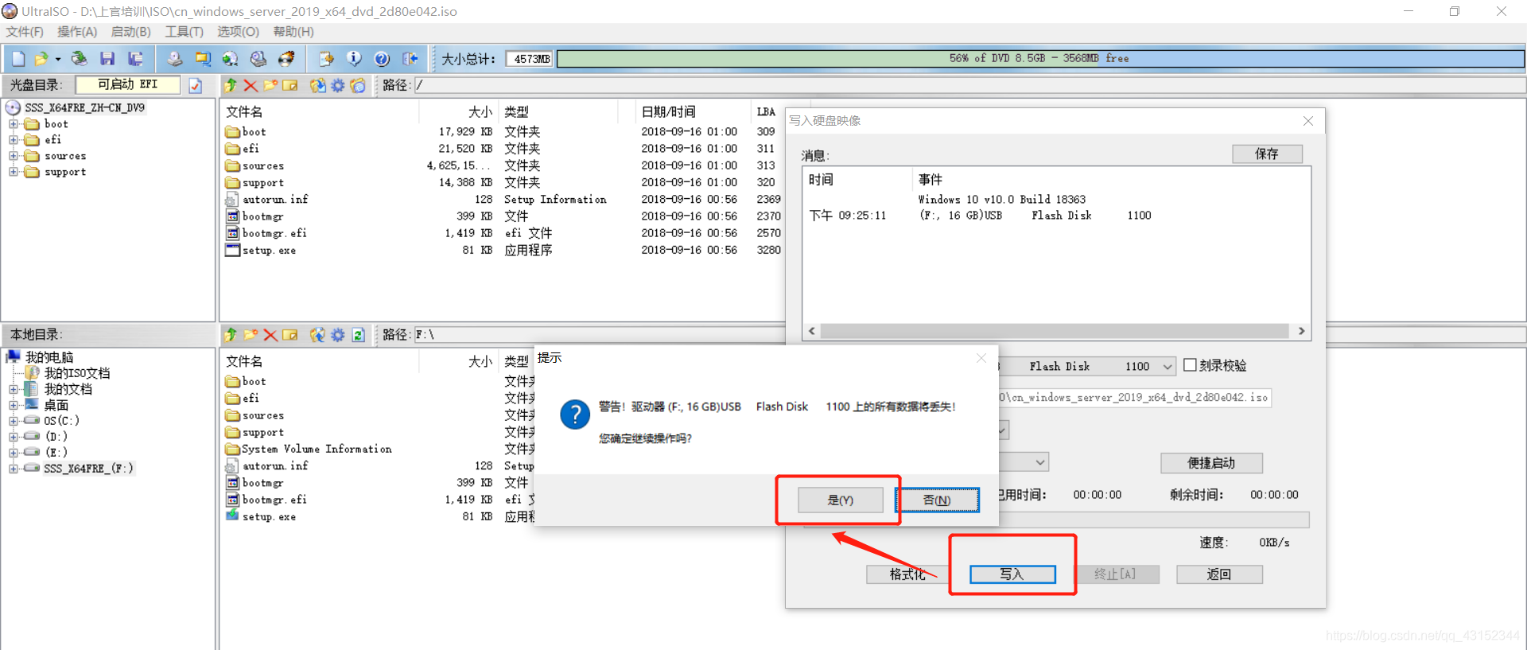Click the add to image icon in the local directory toolbar
The width and height of the screenshot is (1527, 650).
[x=318, y=335]
